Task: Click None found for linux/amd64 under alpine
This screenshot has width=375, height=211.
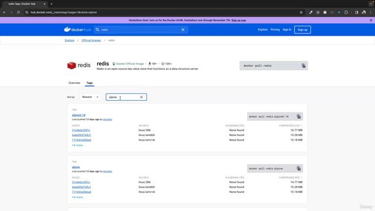Action: click(237, 187)
